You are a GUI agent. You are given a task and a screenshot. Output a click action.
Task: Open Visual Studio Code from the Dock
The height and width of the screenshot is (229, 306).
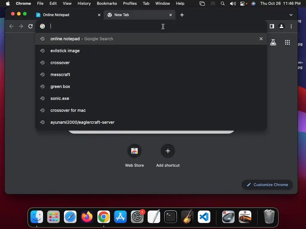point(204,217)
